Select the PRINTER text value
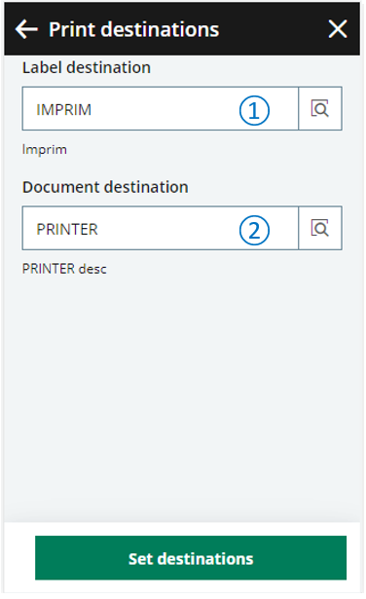 pyautogui.click(x=67, y=230)
